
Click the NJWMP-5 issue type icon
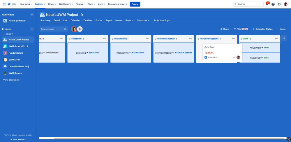pos(206,57)
